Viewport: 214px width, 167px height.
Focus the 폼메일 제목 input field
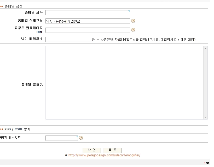pyautogui.click(x=88, y=13)
